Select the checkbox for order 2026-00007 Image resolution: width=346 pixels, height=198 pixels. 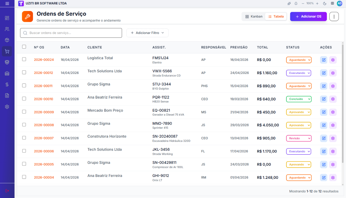[x=24, y=138]
